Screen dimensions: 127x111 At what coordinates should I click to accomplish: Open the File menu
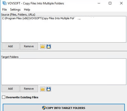(5, 10)
